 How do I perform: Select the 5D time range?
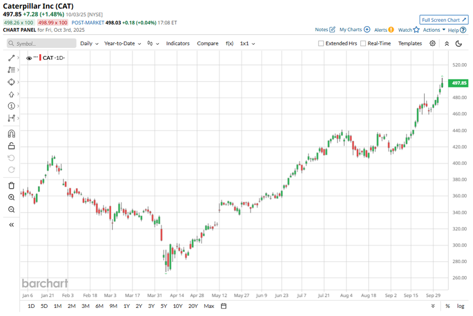point(44,306)
